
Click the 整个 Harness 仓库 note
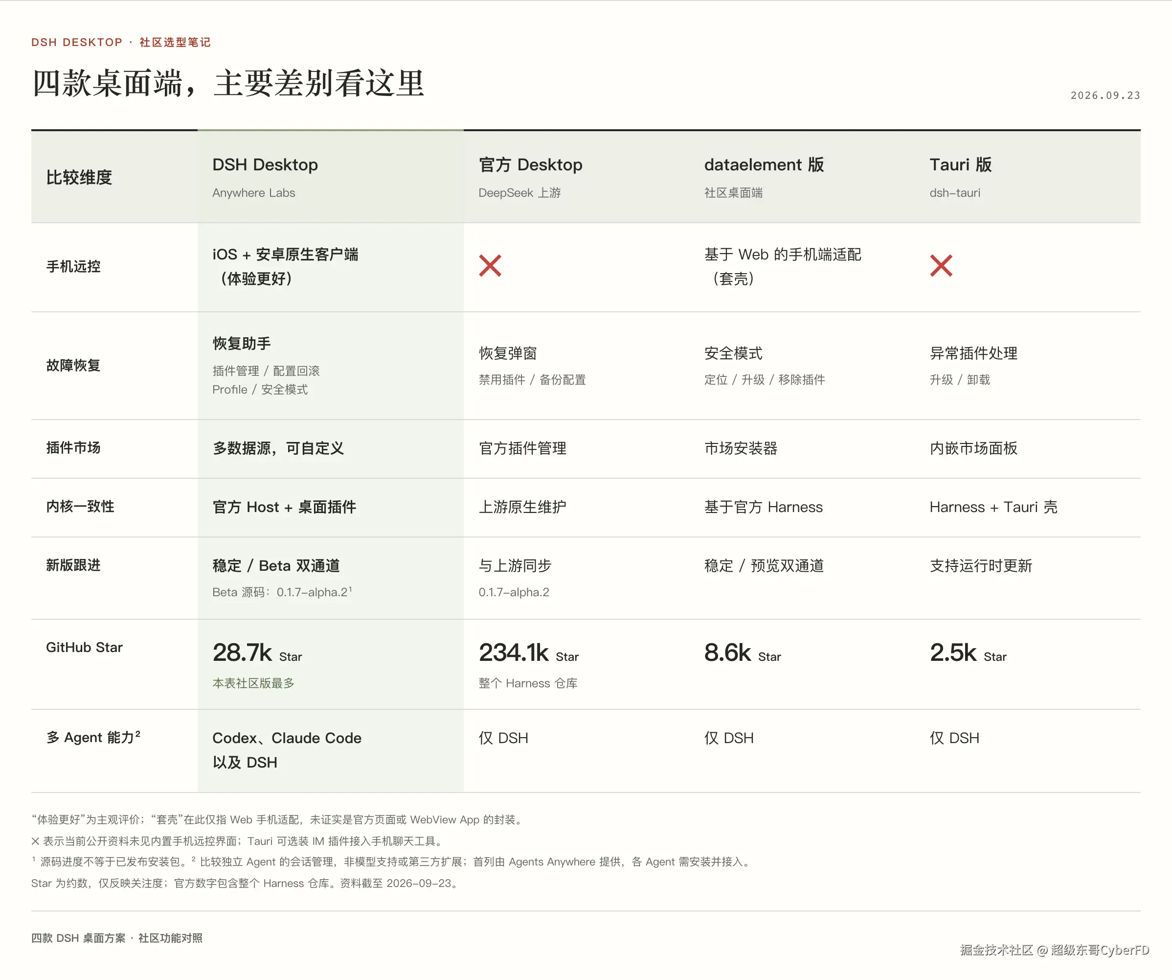coord(528,683)
